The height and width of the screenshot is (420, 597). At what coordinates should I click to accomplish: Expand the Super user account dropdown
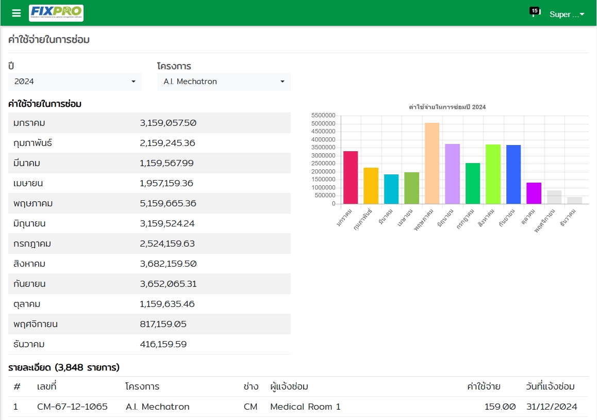567,14
